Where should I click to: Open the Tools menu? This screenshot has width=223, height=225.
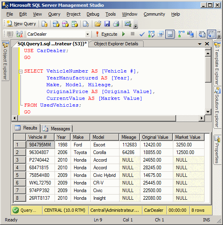tap(110, 14)
